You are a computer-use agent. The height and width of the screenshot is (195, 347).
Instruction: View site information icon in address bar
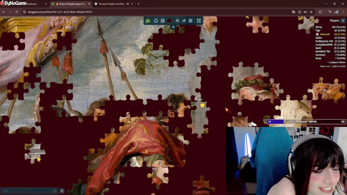point(24,12)
